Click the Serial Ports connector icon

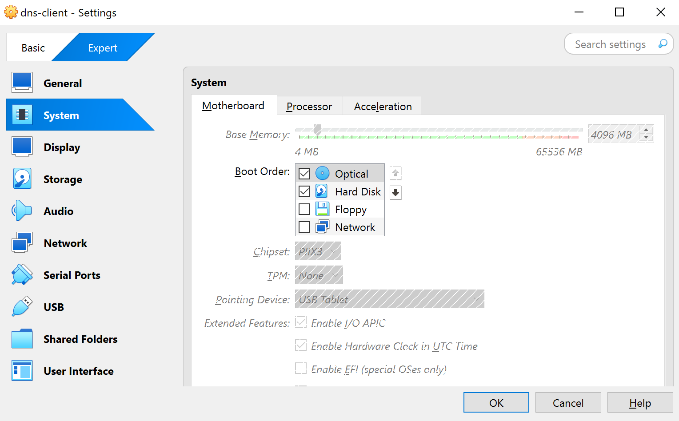22,275
